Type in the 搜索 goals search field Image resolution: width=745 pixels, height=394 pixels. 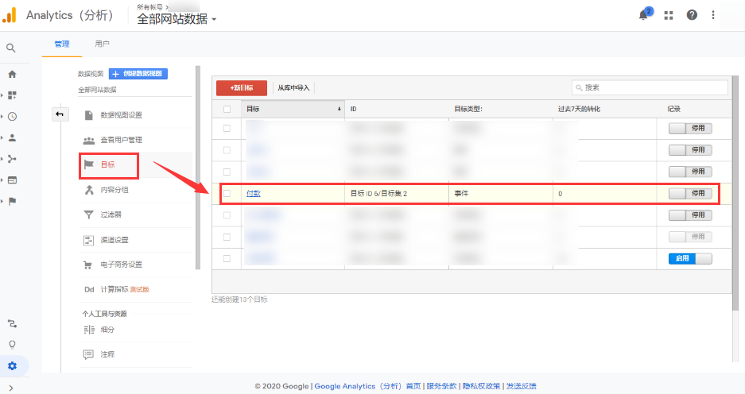click(x=654, y=87)
